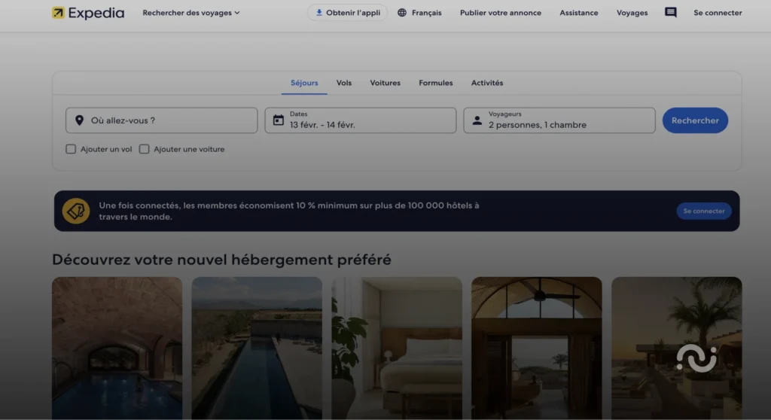Open the Formules tab

(436, 83)
